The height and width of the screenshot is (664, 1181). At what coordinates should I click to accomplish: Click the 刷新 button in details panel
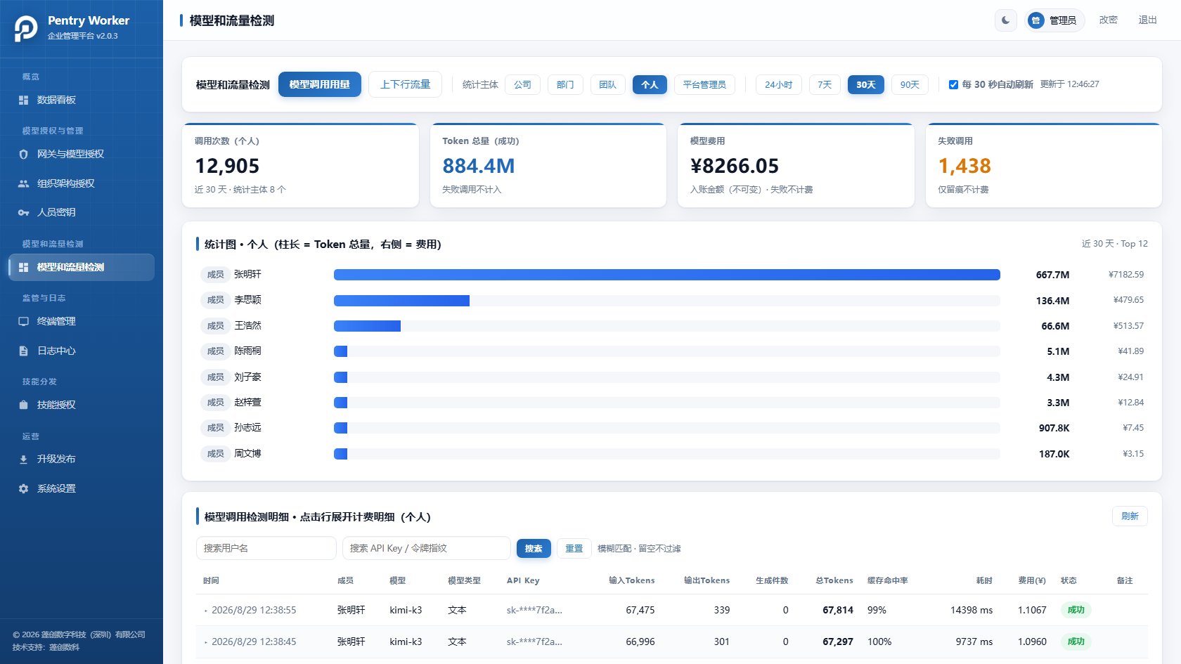(x=1130, y=516)
